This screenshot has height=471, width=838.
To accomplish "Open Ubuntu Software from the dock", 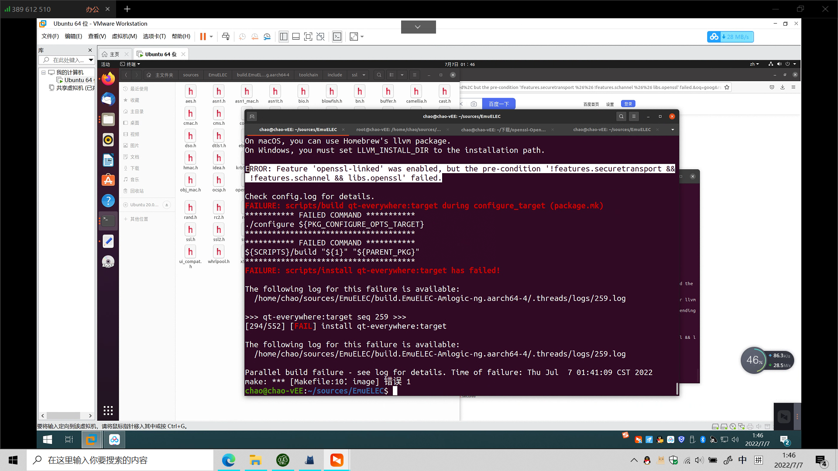I will (108, 179).
